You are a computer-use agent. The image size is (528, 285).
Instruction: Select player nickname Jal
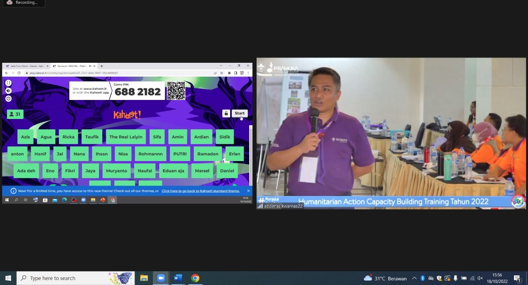click(x=60, y=154)
